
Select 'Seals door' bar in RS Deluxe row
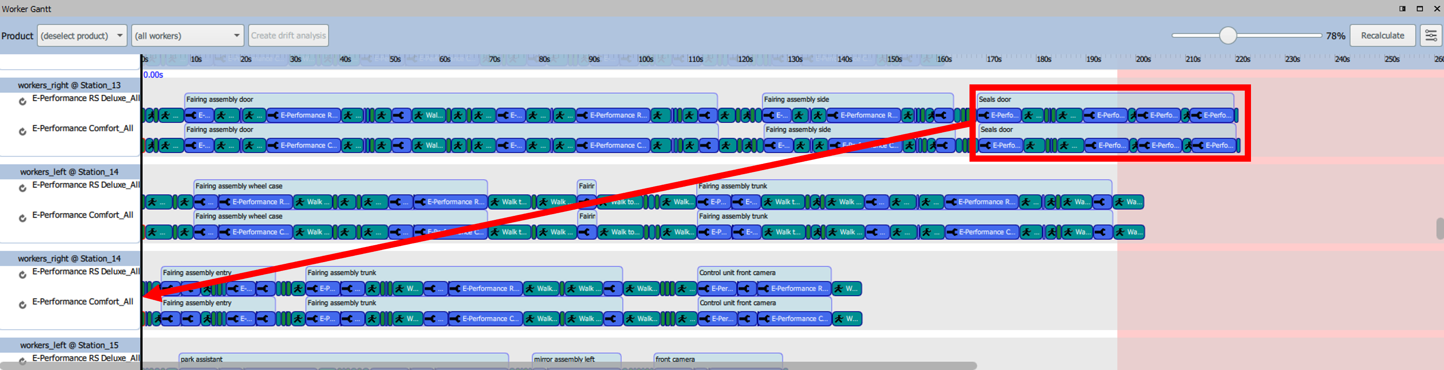[x=1105, y=99]
